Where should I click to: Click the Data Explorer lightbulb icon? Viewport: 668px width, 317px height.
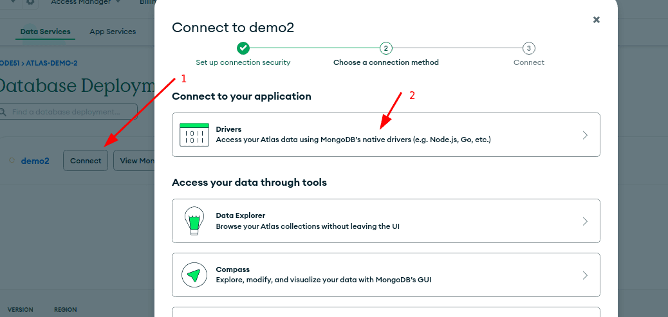coord(194,221)
